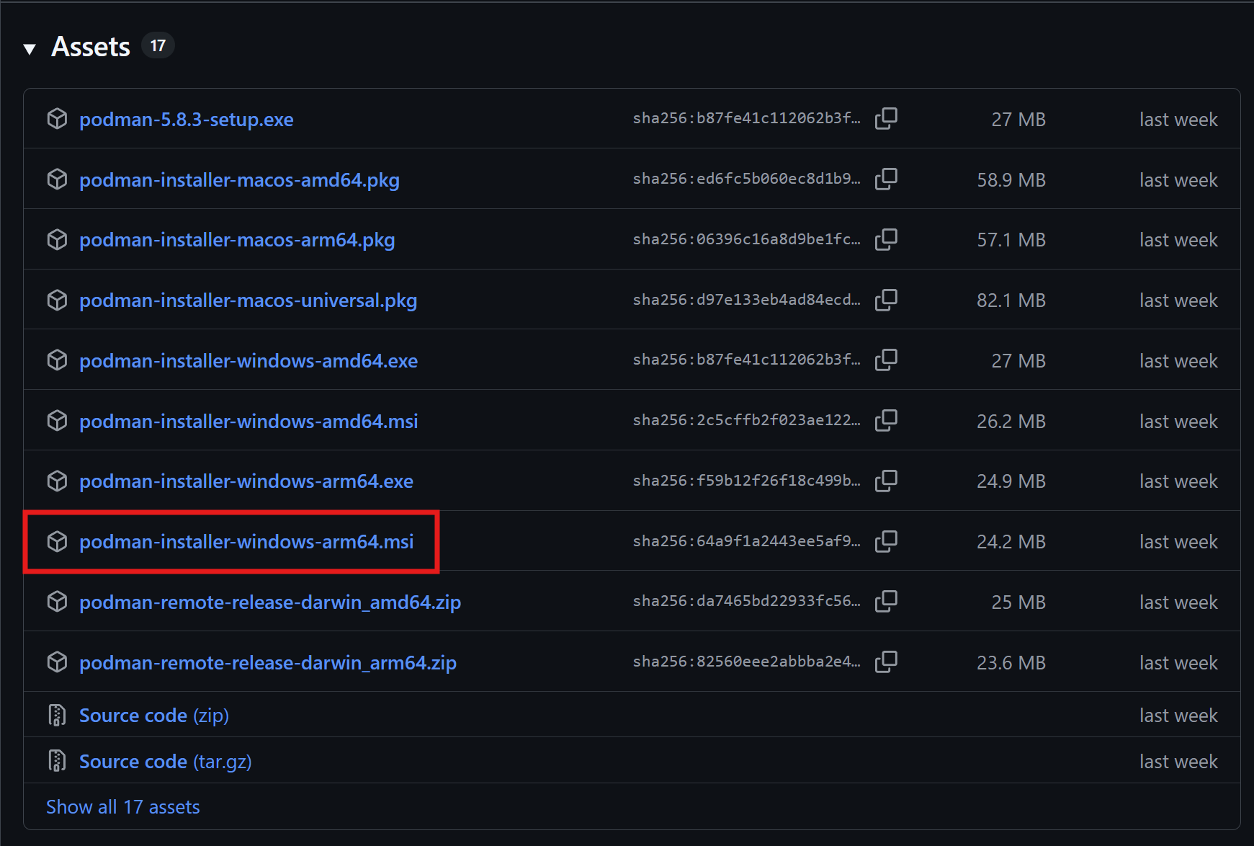The width and height of the screenshot is (1254, 846).
Task: Copy sha256 for macos-universal.pkg
Action: coord(886,300)
